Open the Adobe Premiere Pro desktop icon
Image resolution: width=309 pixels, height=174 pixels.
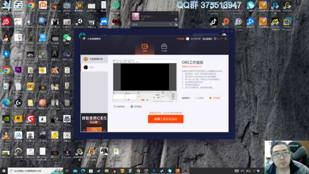click(18, 72)
